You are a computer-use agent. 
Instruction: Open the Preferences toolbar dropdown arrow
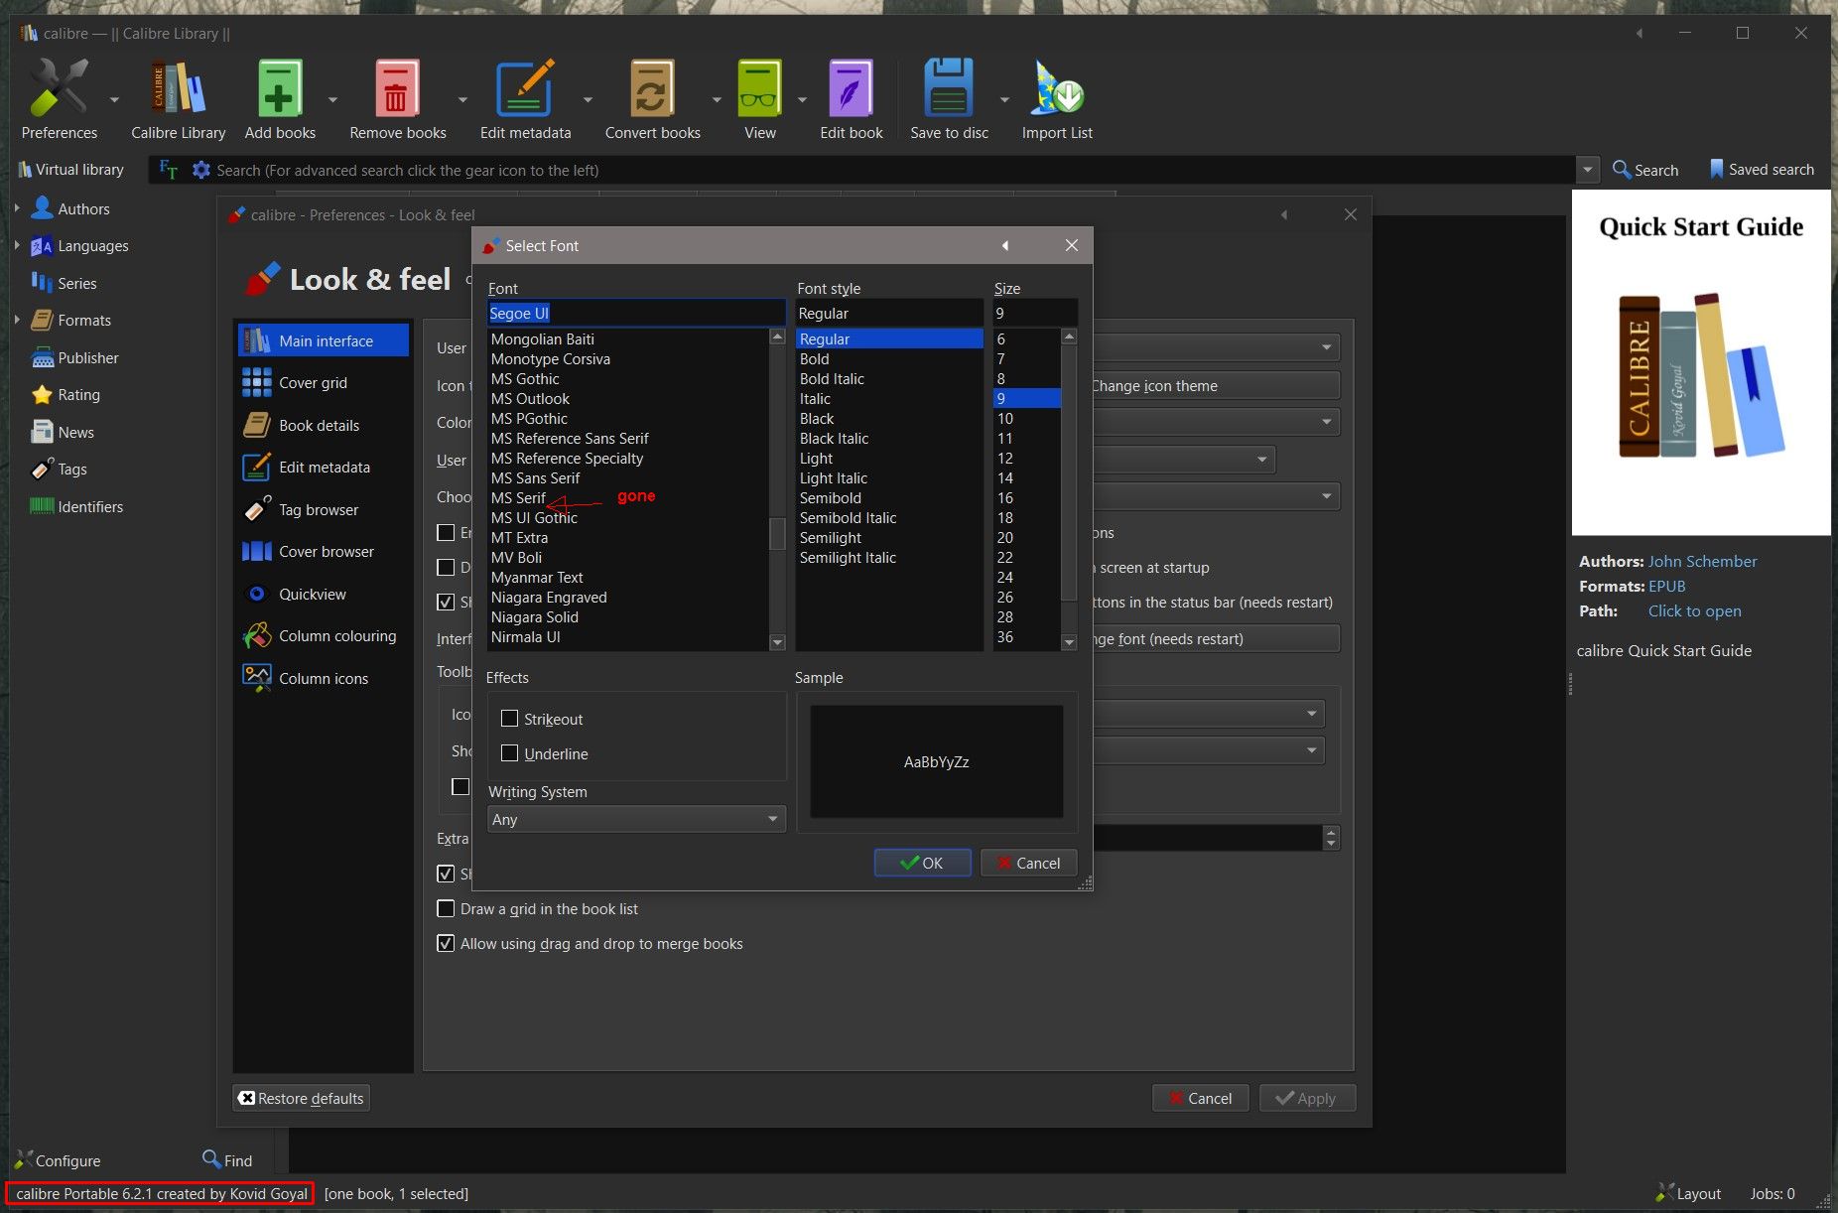click(x=113, y=99)
